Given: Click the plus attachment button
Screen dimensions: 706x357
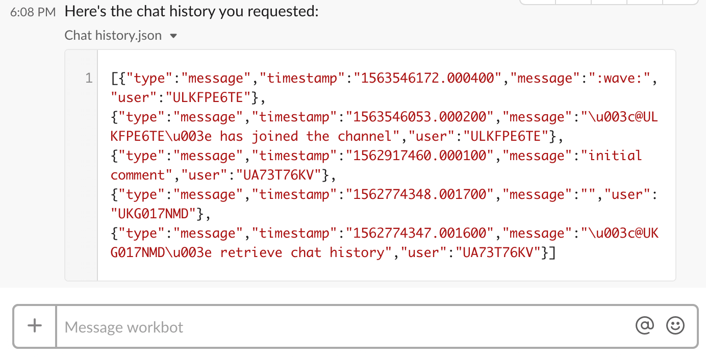Looking at the screenshot, I should tap(34, 325).
